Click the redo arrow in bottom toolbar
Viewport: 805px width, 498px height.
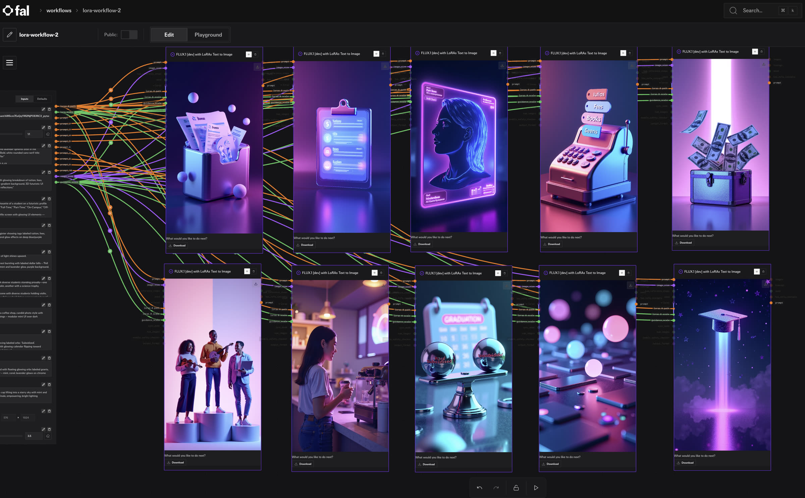click(x=496, y=488)
